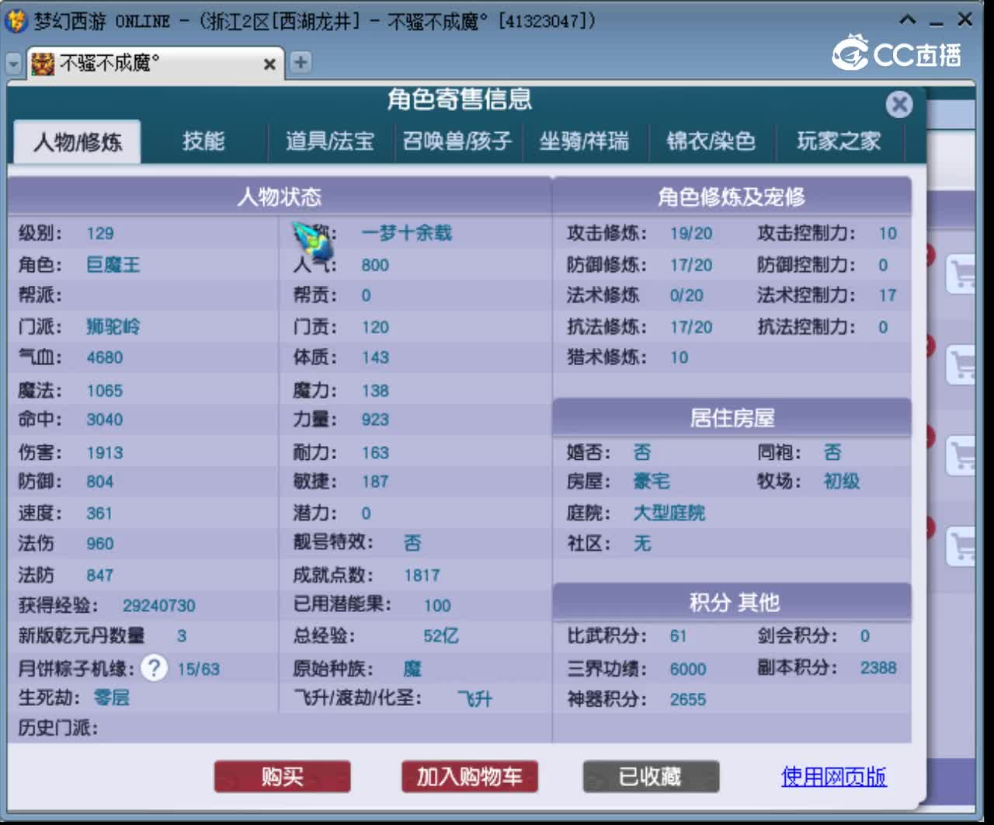Expand the tab list dropdown arrow
The width and height of the screenshot is (994, 825).
click(13, 64)
